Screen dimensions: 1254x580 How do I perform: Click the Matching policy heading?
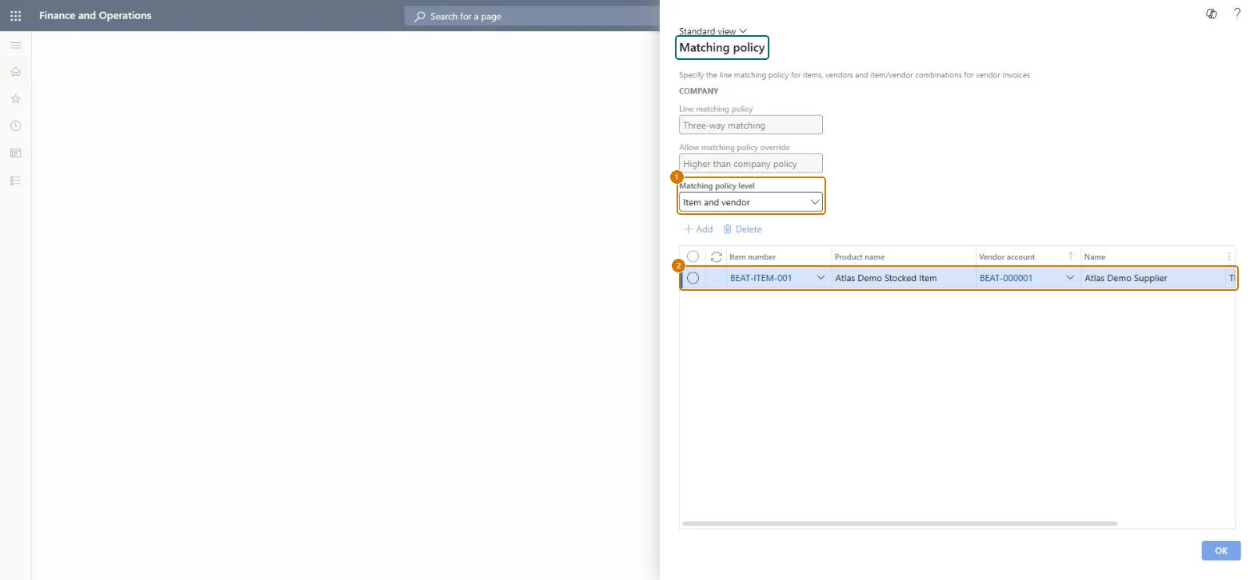[x=722, y=48]
